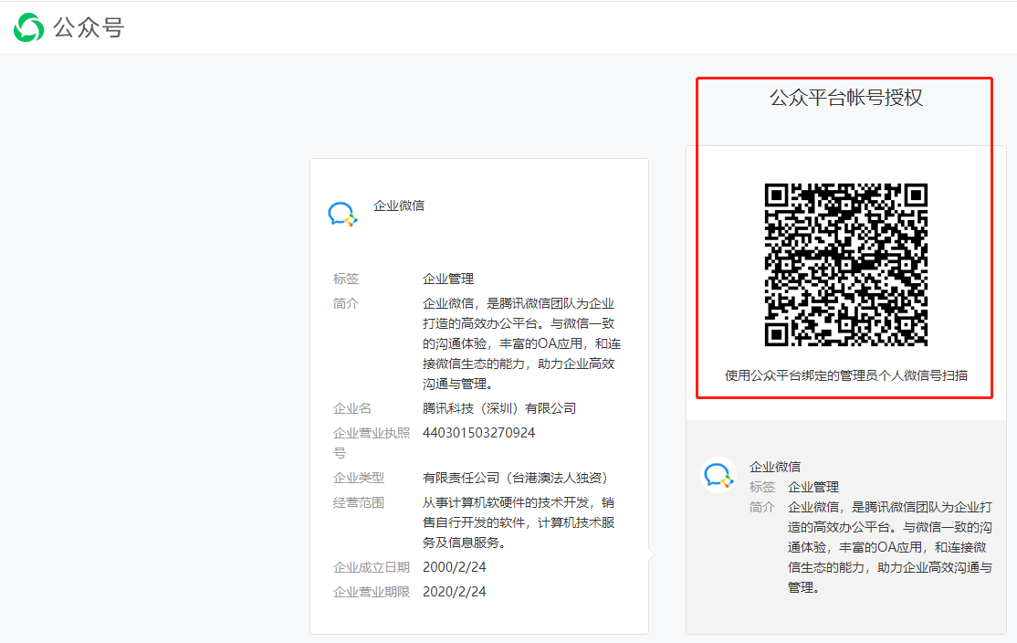
Task: Click 企业管理 tag value in left card
Action: pyautogui.click(x=448, y=279)
